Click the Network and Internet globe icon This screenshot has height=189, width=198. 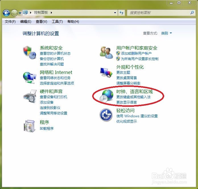[x=30, y=78]
